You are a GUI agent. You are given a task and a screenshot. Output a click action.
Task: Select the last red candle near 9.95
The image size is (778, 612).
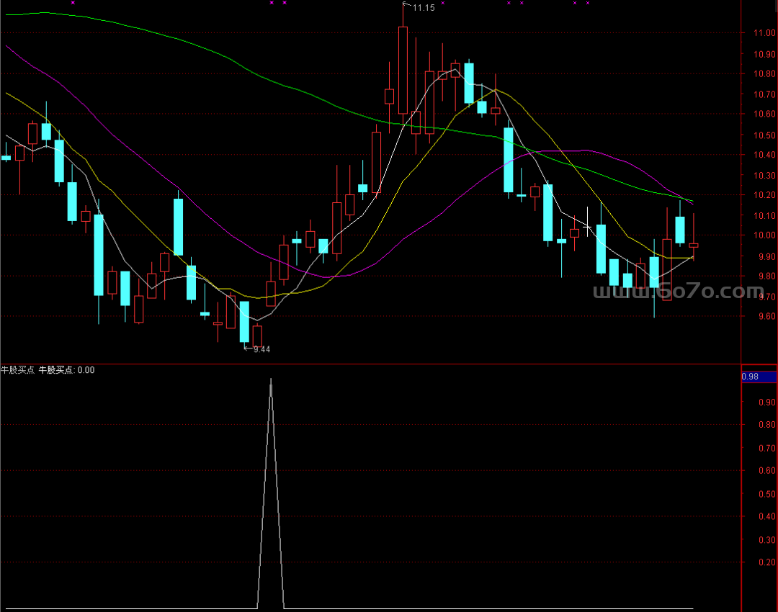(x=694, y=245)
